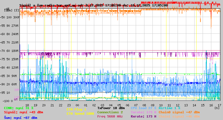Select the Airtime 1 % label
Screen dimensions: 223x120
point(169,108)
